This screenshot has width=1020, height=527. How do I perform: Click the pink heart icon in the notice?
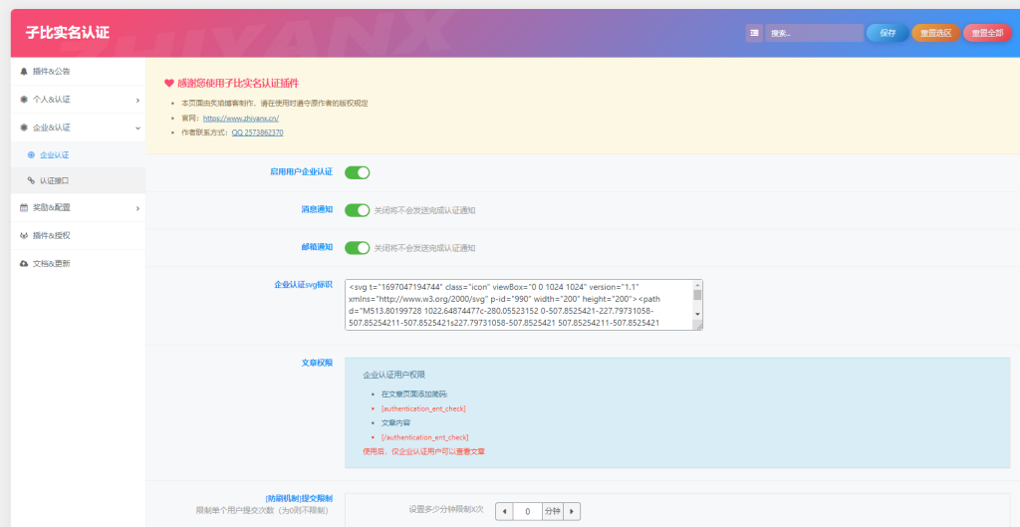point(169,84)
